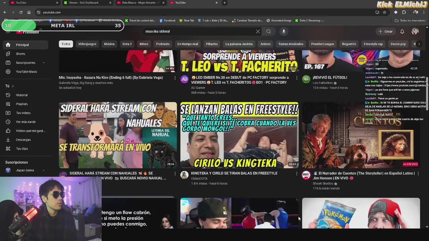Click the search magnifier button
429x241 pixels.
pos(268,31)
